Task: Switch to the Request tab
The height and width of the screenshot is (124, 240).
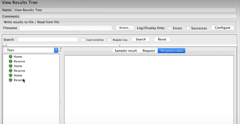Action: (149, 50)
